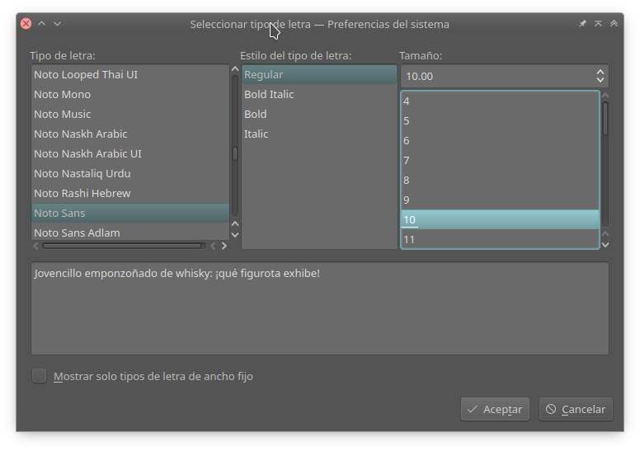Click the down chevron next to close button
640x451 pixels.
pos(57,24)
